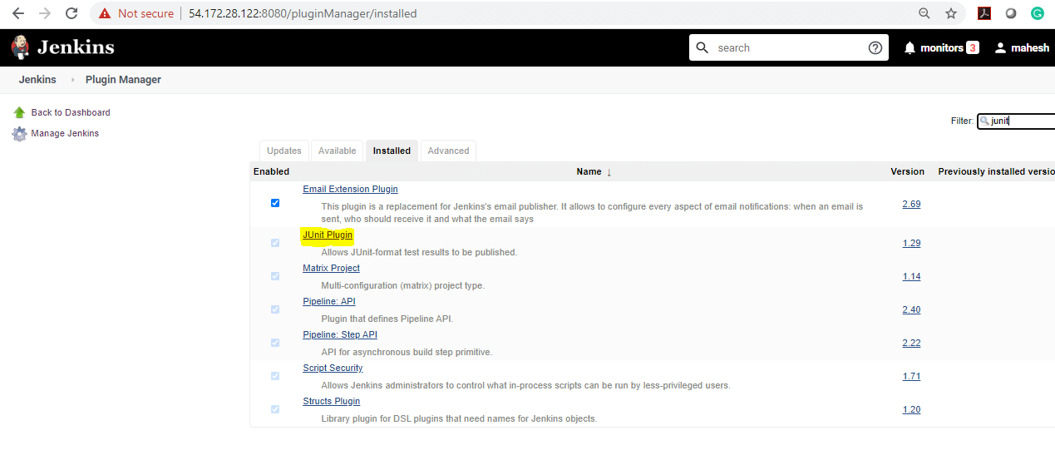
Task: Open the Script Security link
Action: [333, 368]
